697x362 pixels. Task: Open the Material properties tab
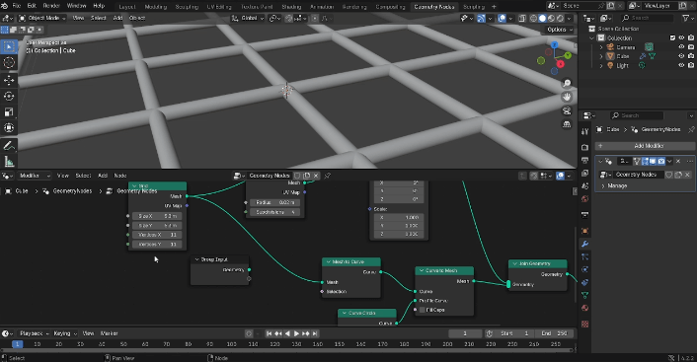coord(585,308)
